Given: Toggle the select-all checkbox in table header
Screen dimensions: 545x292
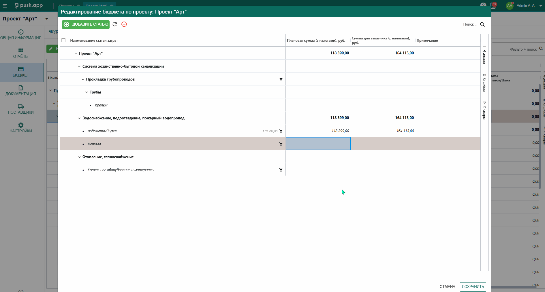Looking at the screenshot, I should 64,41.
